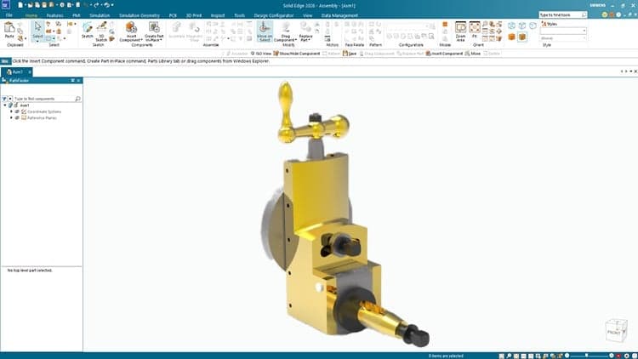The height and width of the screenshot is (359, 638).
Task: Open the Data Management tab
Action: pyautogui.click(x=339, y=15)
